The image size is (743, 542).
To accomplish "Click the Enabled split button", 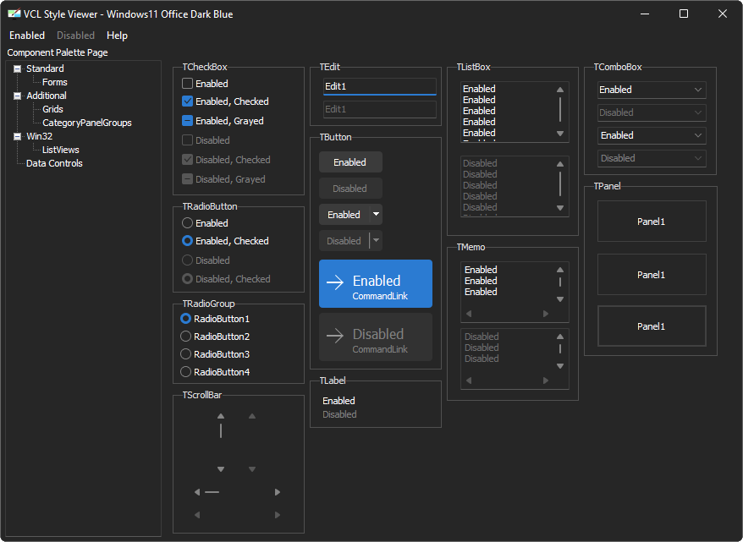I will coord(344,215).
